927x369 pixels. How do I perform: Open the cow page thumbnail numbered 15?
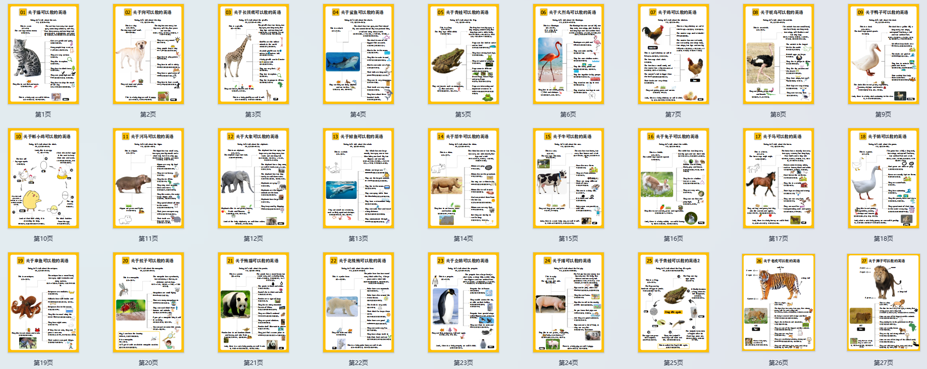[x=569, y=178]
